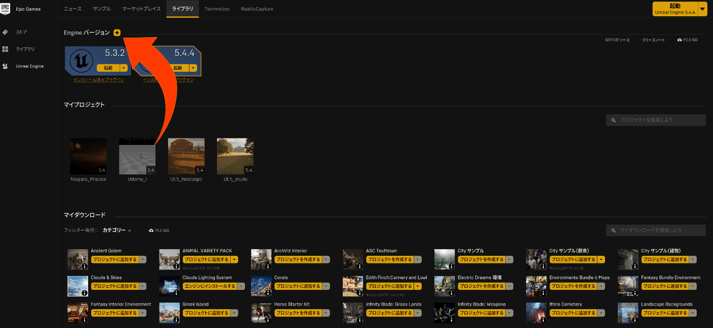Click the cloud icon beside 79.0 GiB
This screenshot has height=328, width=713.
[x=151, y=230]
